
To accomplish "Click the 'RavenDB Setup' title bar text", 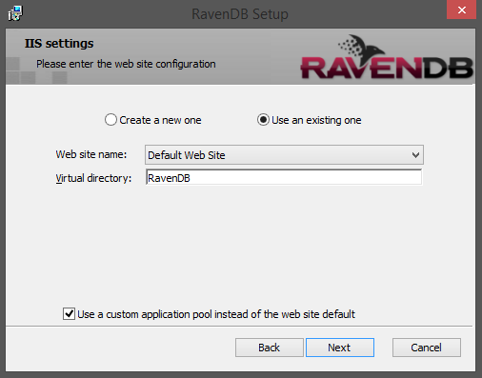I will 240,14.
